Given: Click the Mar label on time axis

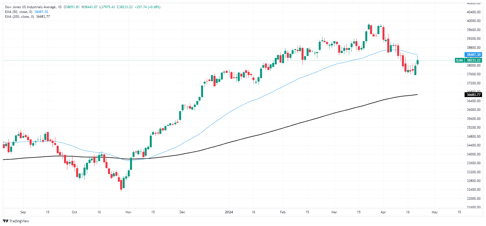Looking at the screenshot, I should (x=334, y=212).
